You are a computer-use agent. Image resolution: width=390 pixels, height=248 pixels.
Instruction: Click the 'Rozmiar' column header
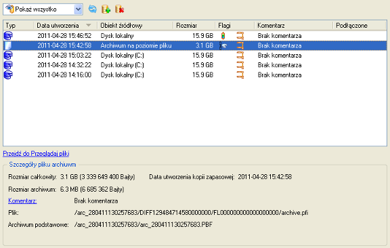click(194, 25)
